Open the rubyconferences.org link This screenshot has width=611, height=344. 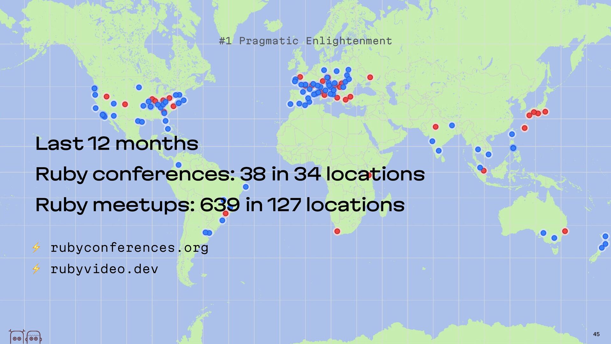pyautogui.click(x=129, y=247)
